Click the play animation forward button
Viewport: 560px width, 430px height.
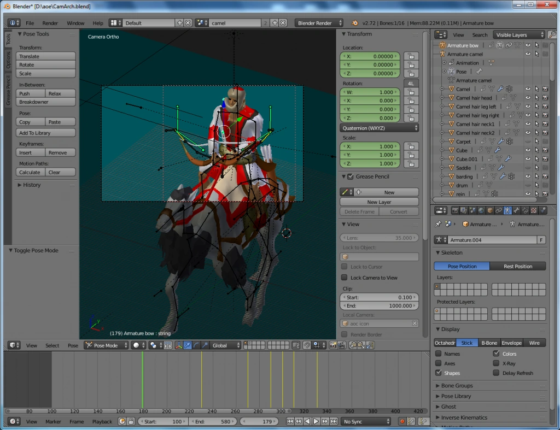(316, 421)
